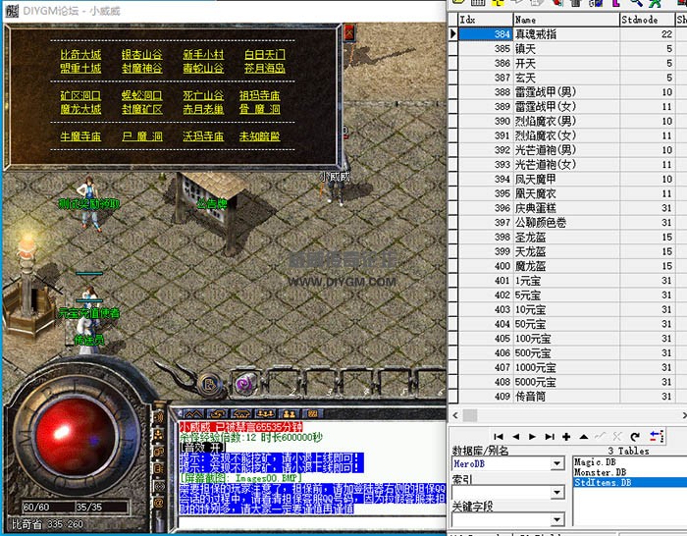Insert a new record with plus icon
This screenshot has width=687, height=536.
pos(566,437)
